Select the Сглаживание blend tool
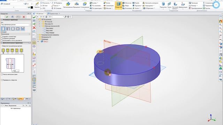 pyautogui.click(x=85, y=5)
